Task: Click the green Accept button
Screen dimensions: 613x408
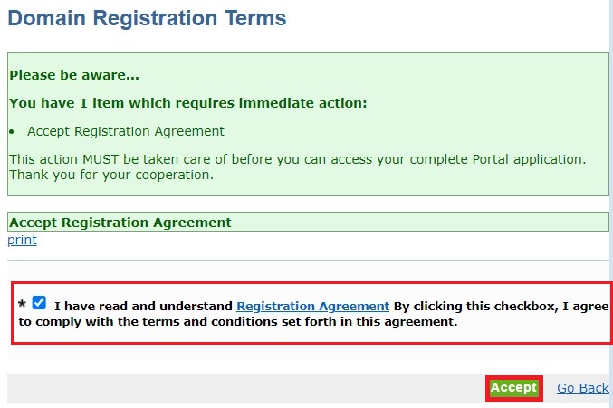Action: [513, 388]
